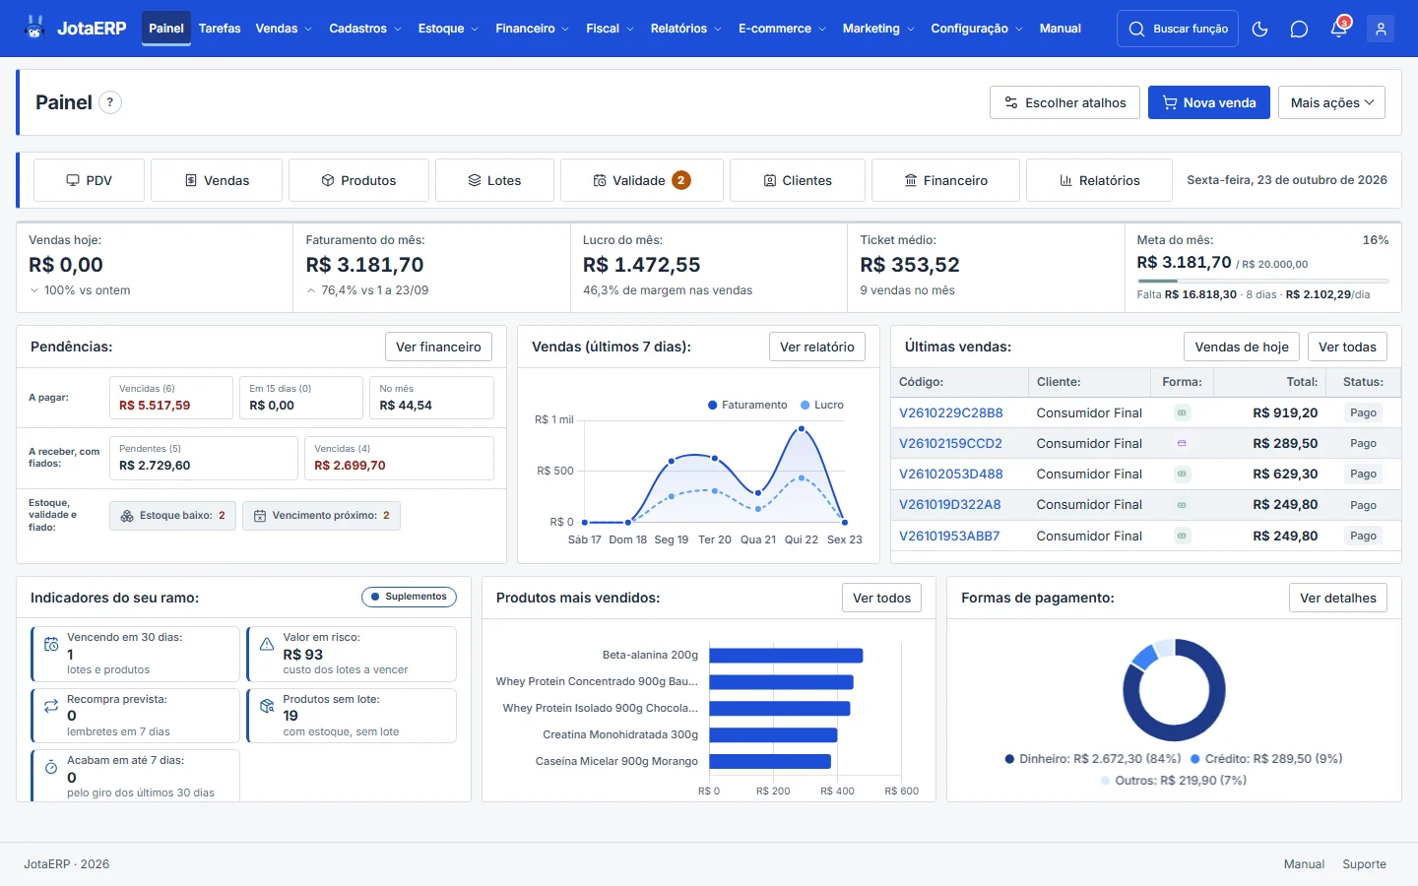Screen dimensions: 1418x886
Task: Click the Buscar função search field
Action: click(1178, 29)
